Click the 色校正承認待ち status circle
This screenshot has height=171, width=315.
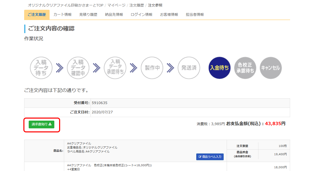245,68
